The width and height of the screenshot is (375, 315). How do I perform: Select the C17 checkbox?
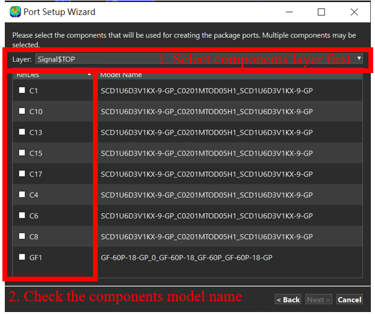[22, 174]
